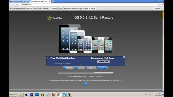Click the CoolStar logo
This screenshot has width=173, height=97.
point(55,18)
